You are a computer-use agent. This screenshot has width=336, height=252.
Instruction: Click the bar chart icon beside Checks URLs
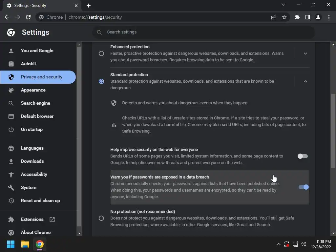(114, 125)
